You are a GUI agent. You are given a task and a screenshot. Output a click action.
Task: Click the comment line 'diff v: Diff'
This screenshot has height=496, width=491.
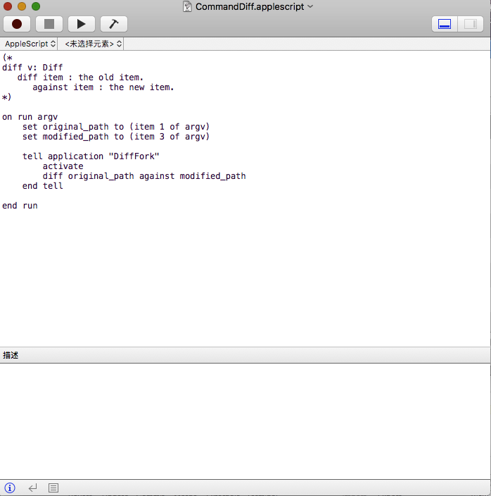pyautogui.click(x=32, y=68)
